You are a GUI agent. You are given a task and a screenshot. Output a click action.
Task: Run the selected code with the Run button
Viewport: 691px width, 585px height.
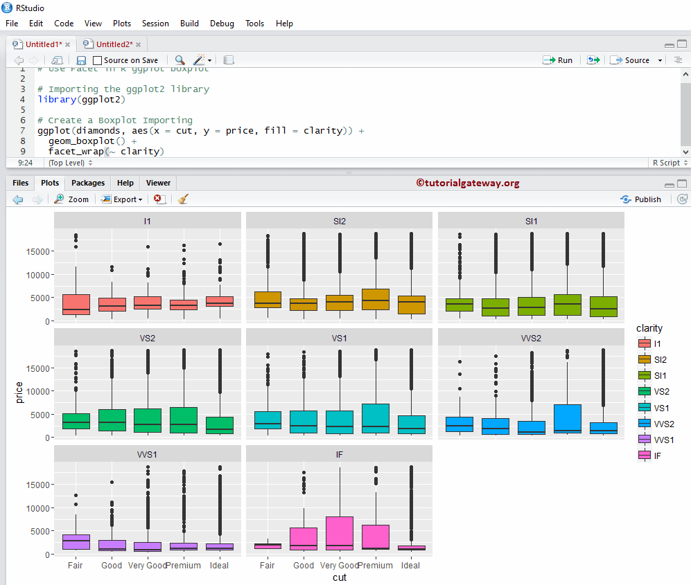tap(558, 60)
